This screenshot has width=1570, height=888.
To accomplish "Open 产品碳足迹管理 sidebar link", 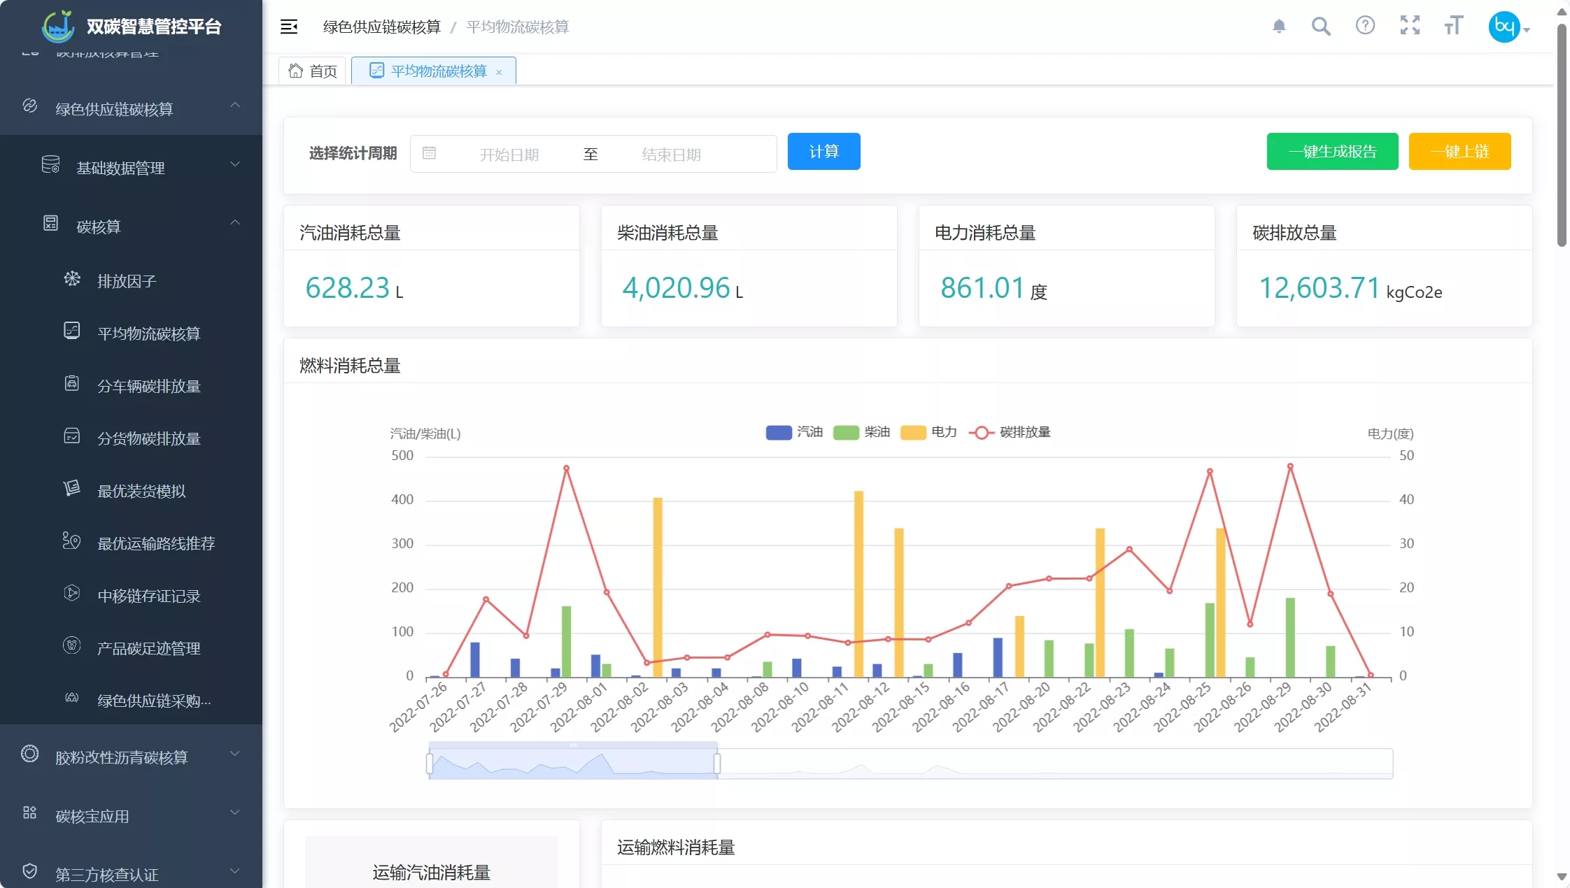I will coord(149,648).
